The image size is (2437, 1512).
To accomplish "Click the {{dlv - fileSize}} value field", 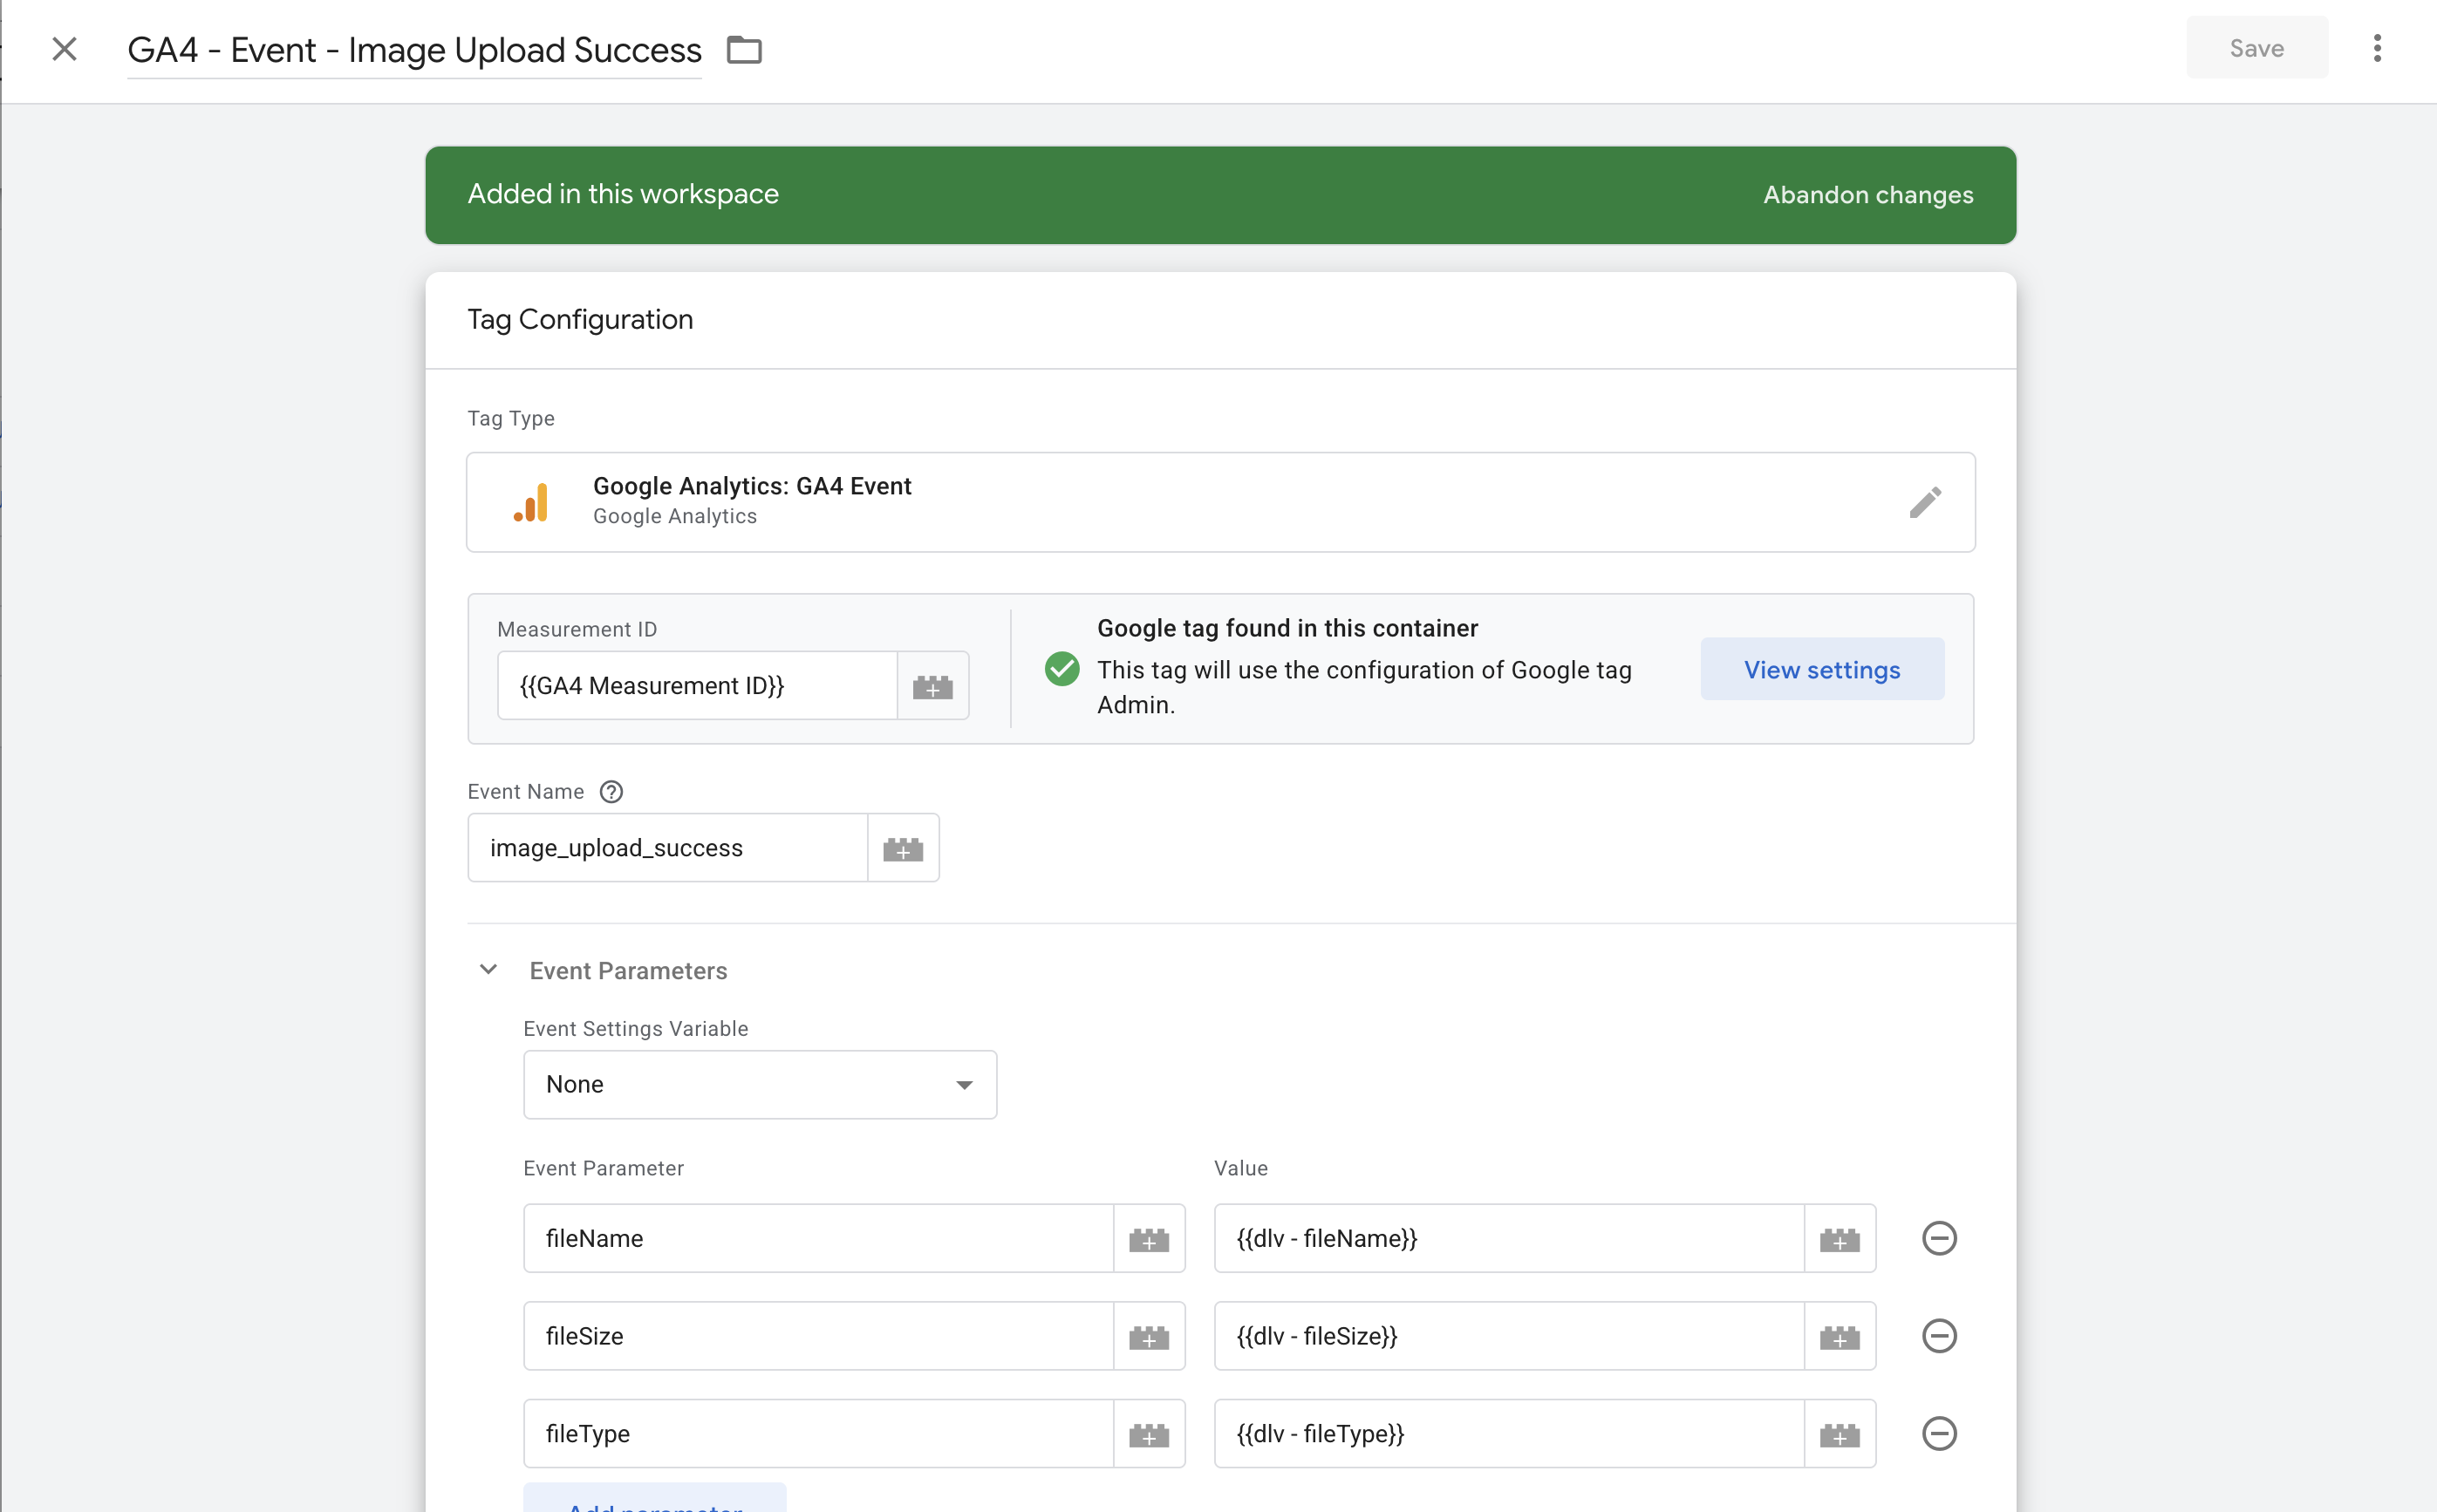I will (1509, 1336).
